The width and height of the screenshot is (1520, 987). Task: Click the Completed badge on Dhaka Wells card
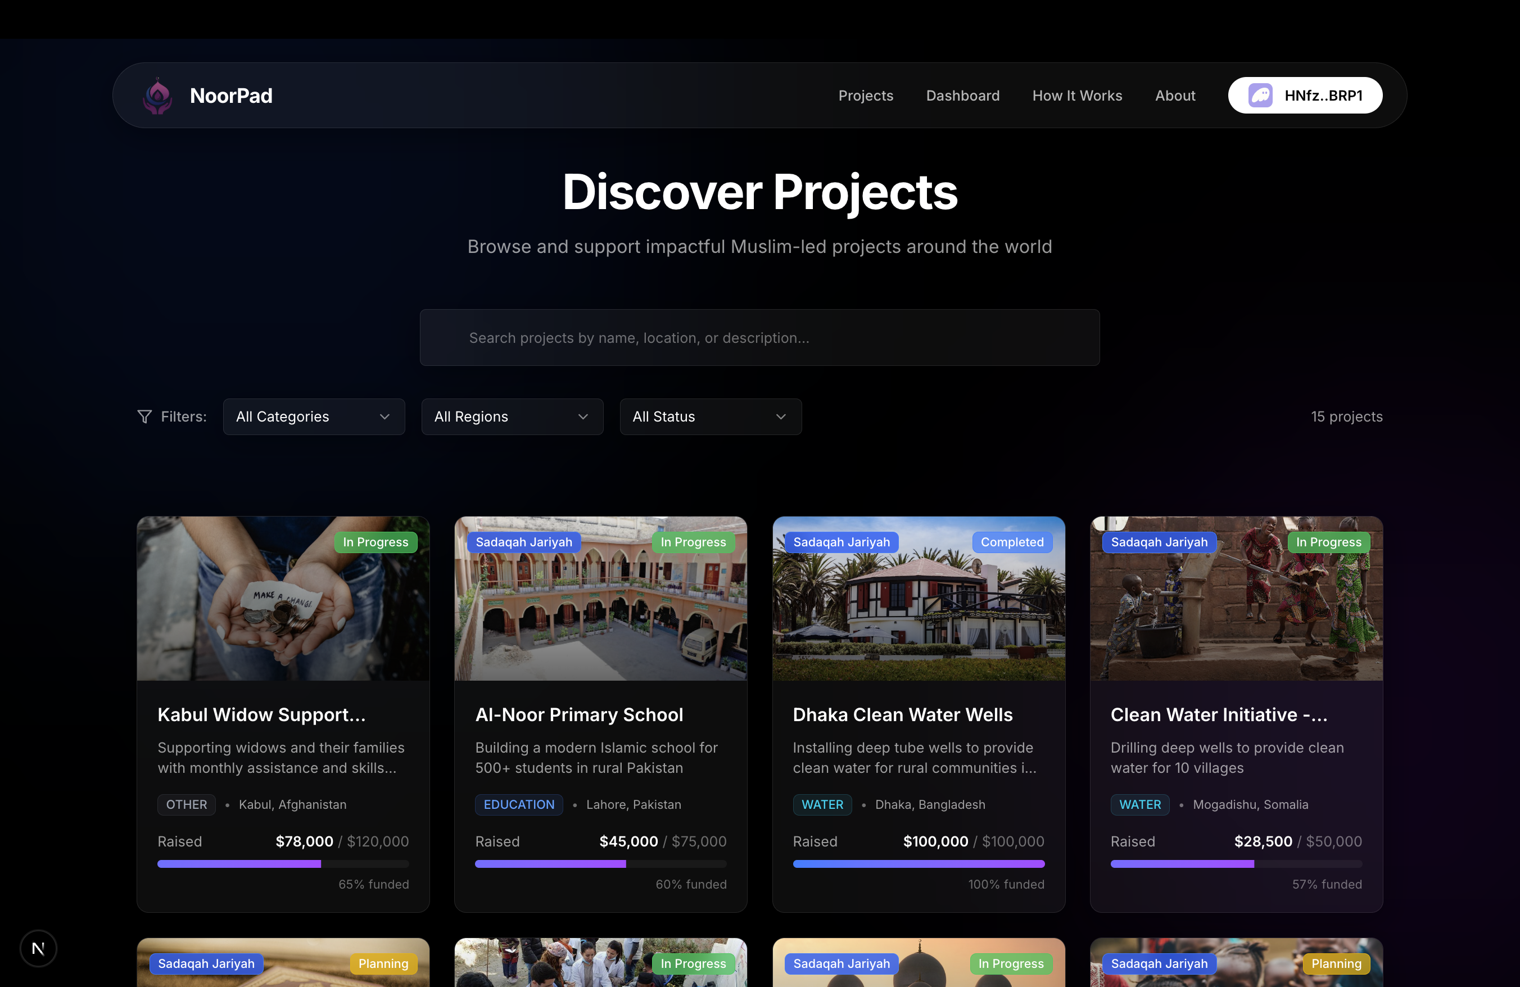tap(1012, 542)
